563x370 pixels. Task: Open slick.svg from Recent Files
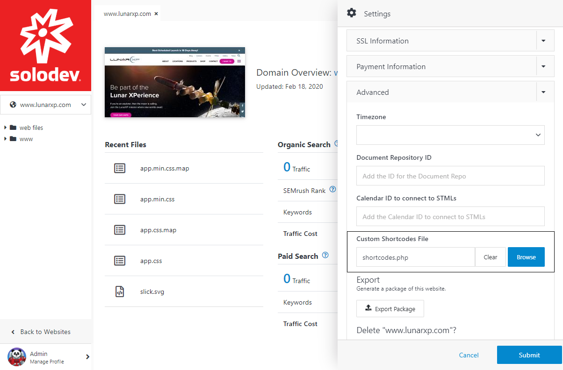[152, 292]
